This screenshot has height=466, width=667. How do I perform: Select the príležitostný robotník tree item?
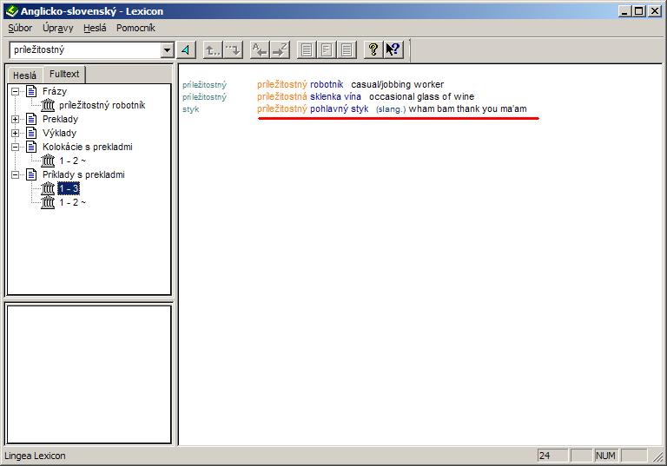click(102, 105)
